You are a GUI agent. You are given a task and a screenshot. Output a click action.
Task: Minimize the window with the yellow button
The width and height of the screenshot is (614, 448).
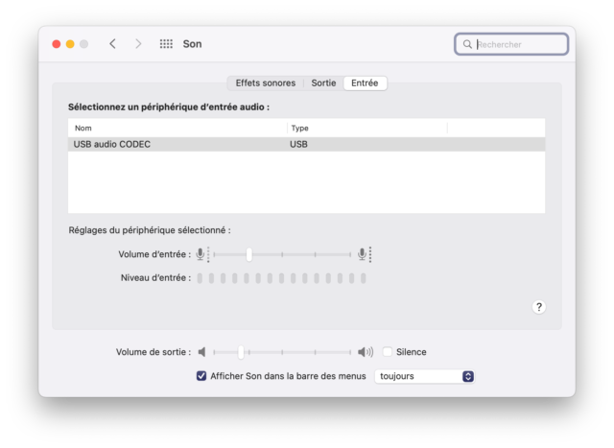70,44
